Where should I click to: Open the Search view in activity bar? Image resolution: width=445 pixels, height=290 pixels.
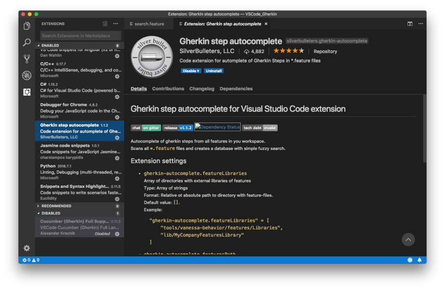coord(27,43)
